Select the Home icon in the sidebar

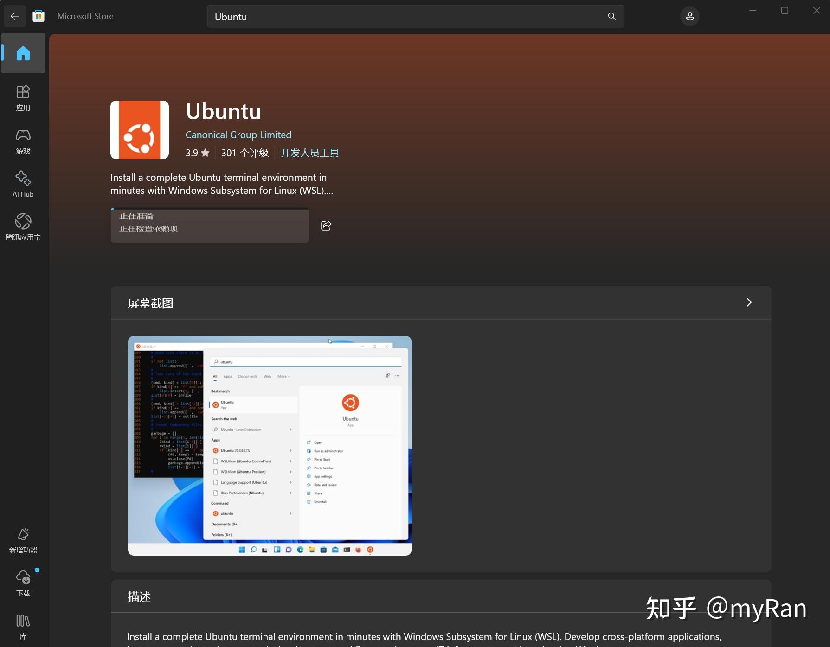click(x=23, y=53)
